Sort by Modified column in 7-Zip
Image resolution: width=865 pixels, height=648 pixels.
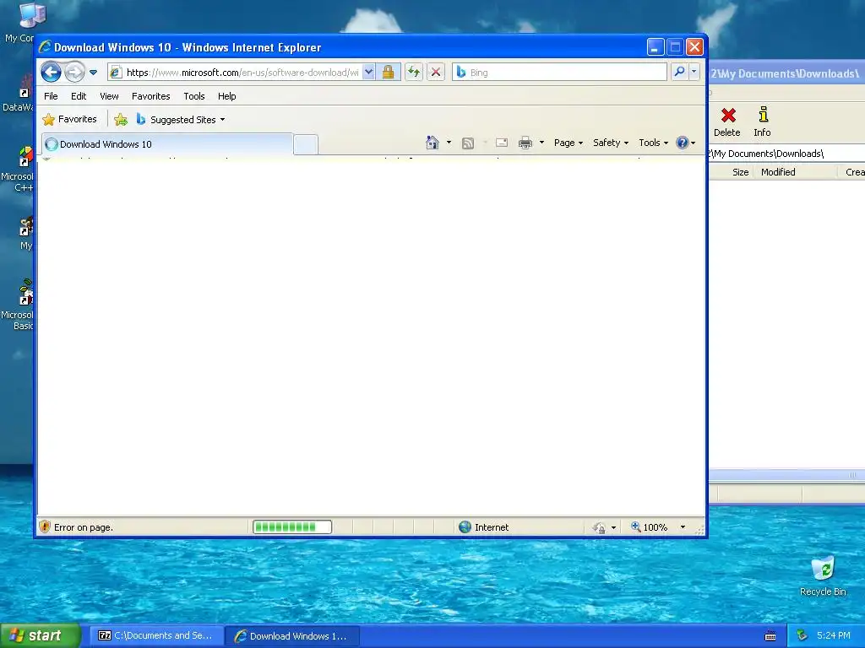click(x=796, y=172)
